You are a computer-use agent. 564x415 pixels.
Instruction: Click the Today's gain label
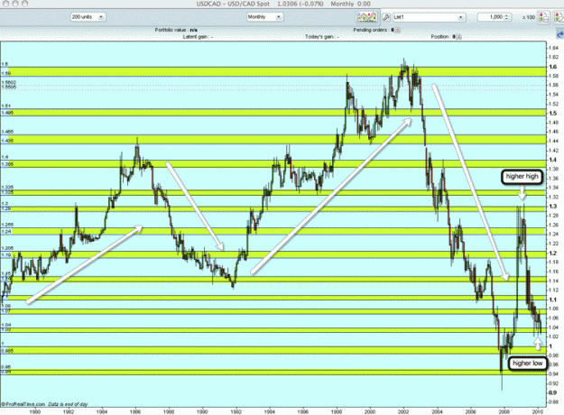(319, 37)
